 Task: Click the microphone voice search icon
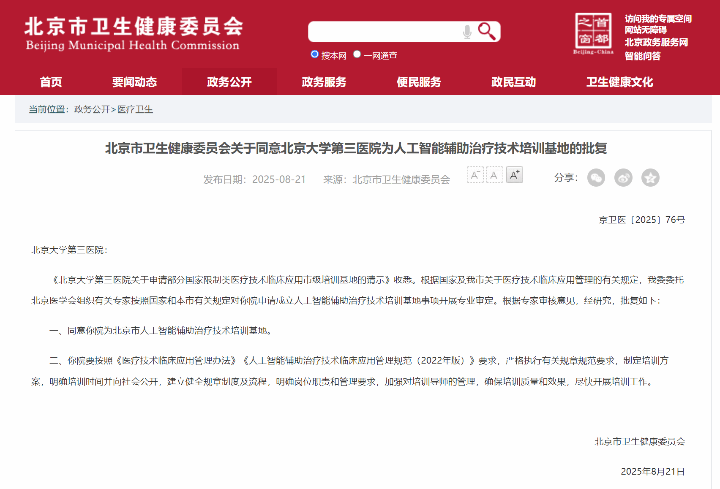click(467, 32)
